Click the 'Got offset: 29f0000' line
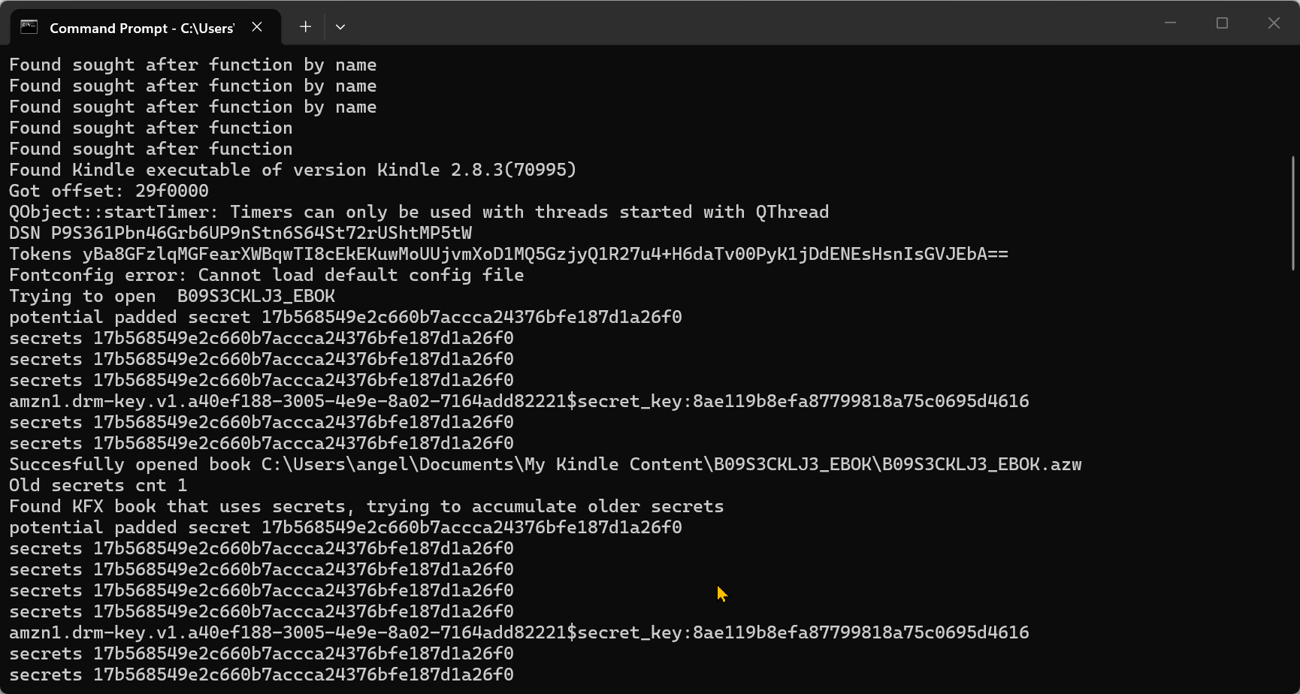Viewport: 1300px width, 694px height. point(109,191)
